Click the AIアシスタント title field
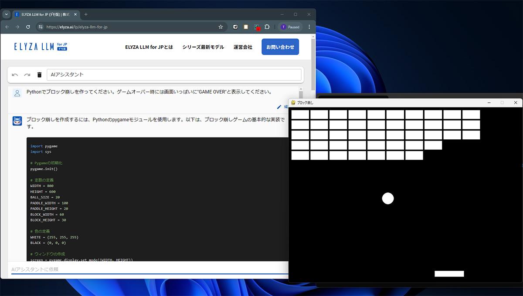Image resolution: width=523 pixels, height=296 pixels. (x=174, y=75)
